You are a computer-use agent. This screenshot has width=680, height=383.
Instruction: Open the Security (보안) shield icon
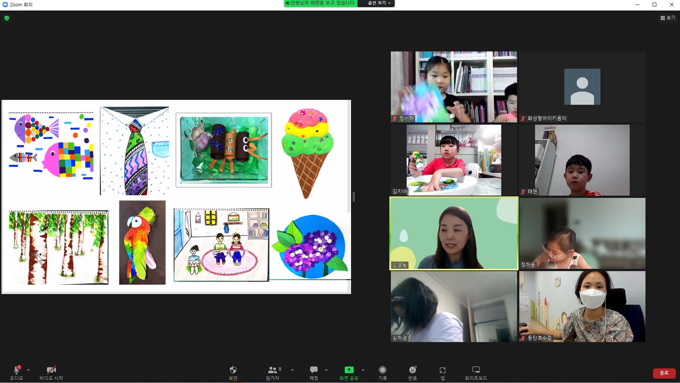point(233,370)
